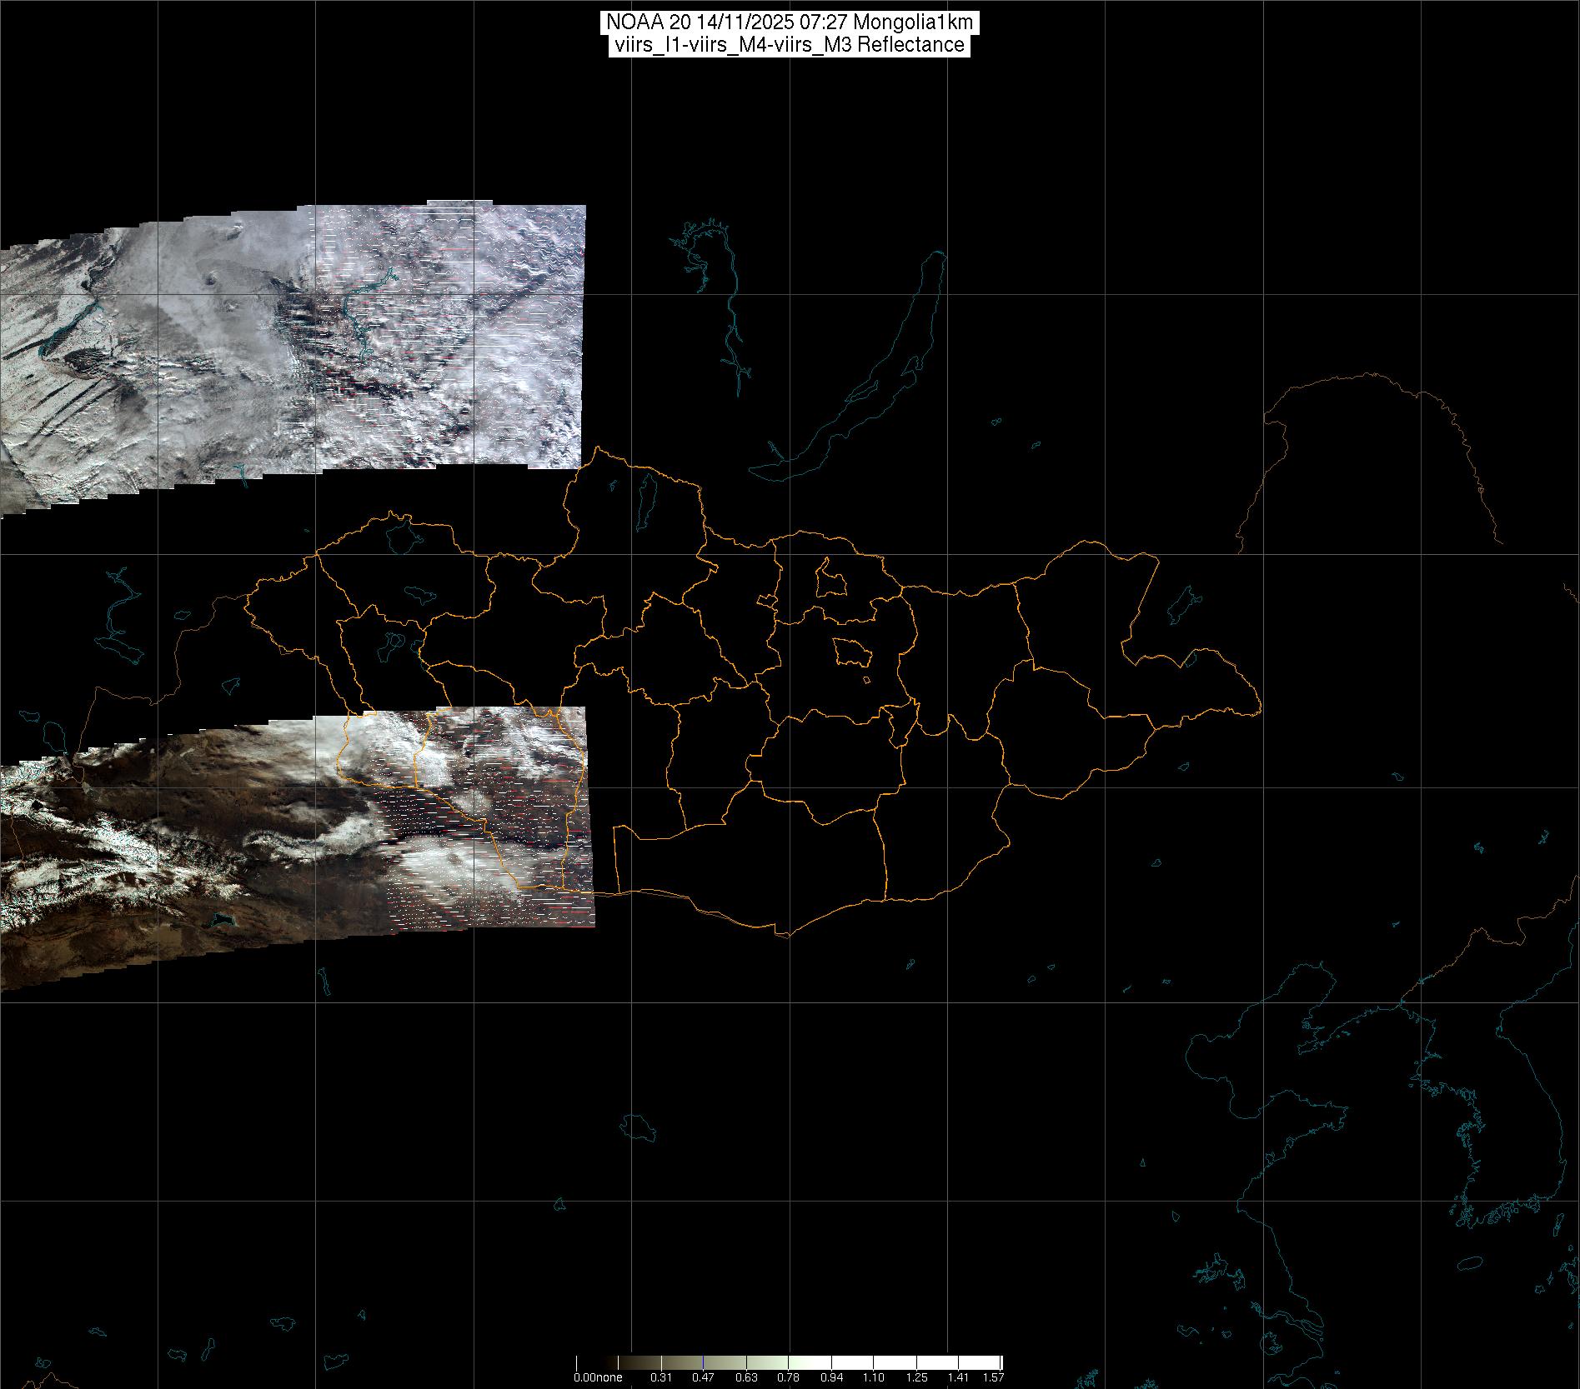
Task: Click the 0.47 mark on the colorbar
Action: (x=703, y=1377)
